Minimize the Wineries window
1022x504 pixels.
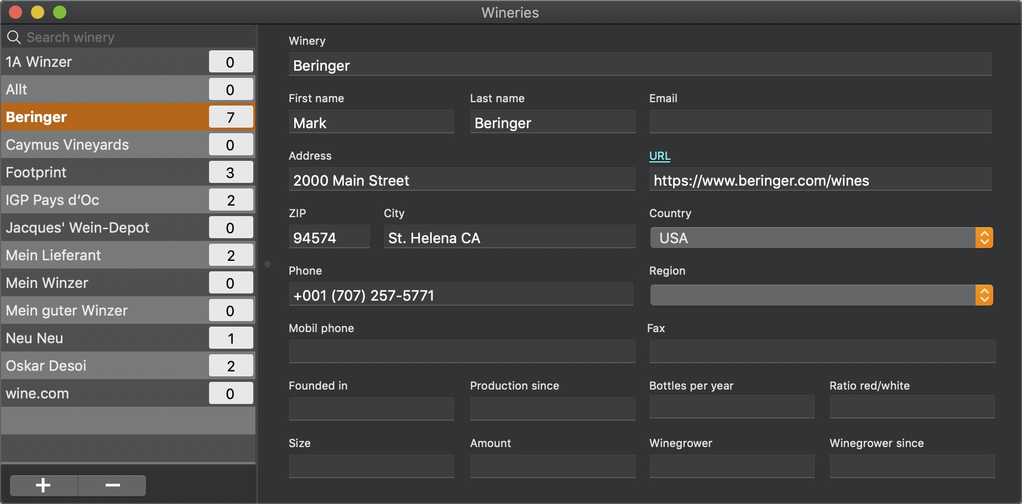[38, 12]
